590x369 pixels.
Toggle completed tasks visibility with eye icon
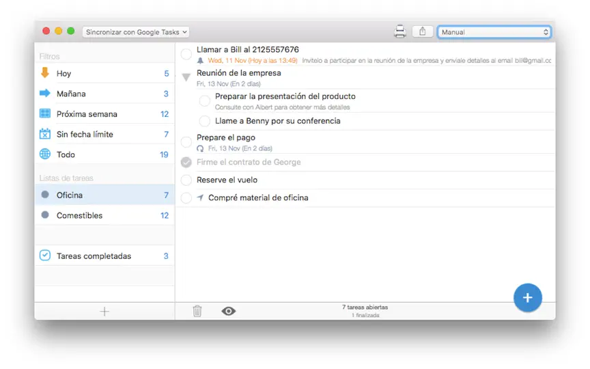[228, 311]
